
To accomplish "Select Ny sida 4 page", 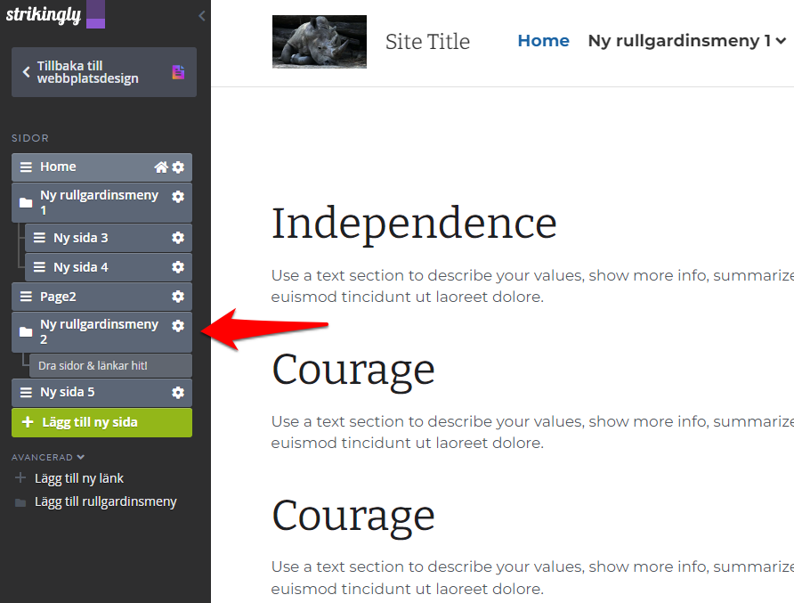I will pos(109,267).
